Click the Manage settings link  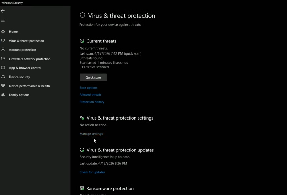pyautogui.click(x=91, y=134)
